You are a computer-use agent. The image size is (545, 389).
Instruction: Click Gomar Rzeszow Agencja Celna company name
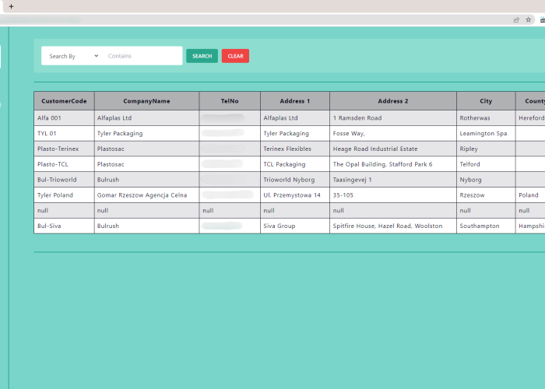click(146, 195)
